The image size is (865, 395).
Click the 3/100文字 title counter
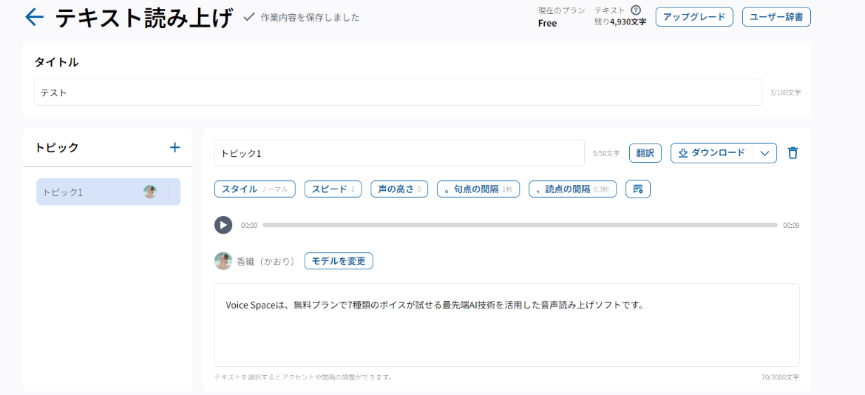click(x=786, y=92)
